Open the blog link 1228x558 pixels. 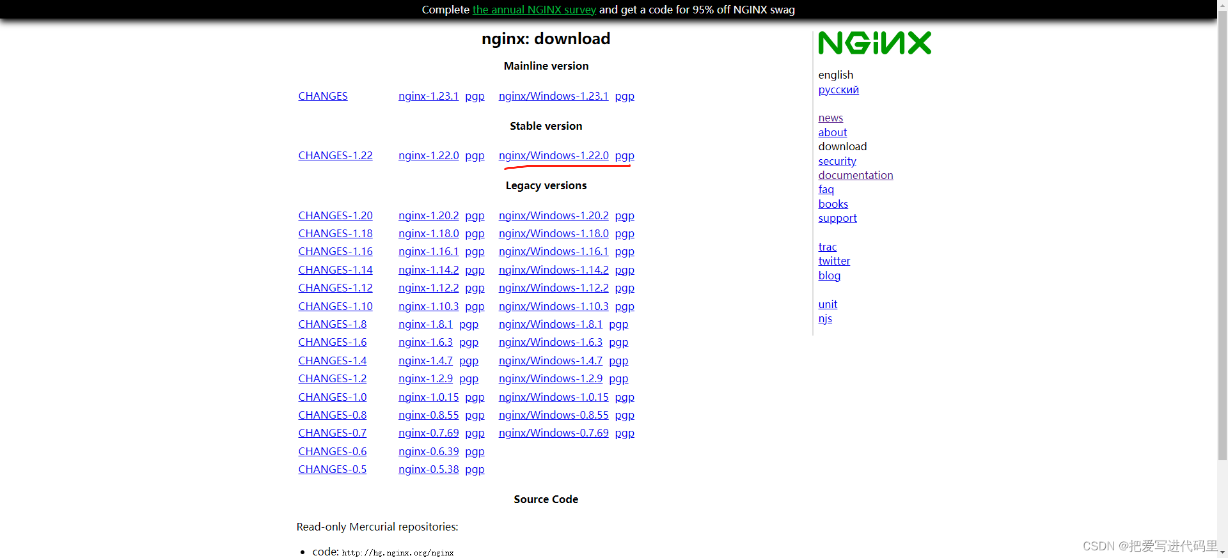pos(830,275)
